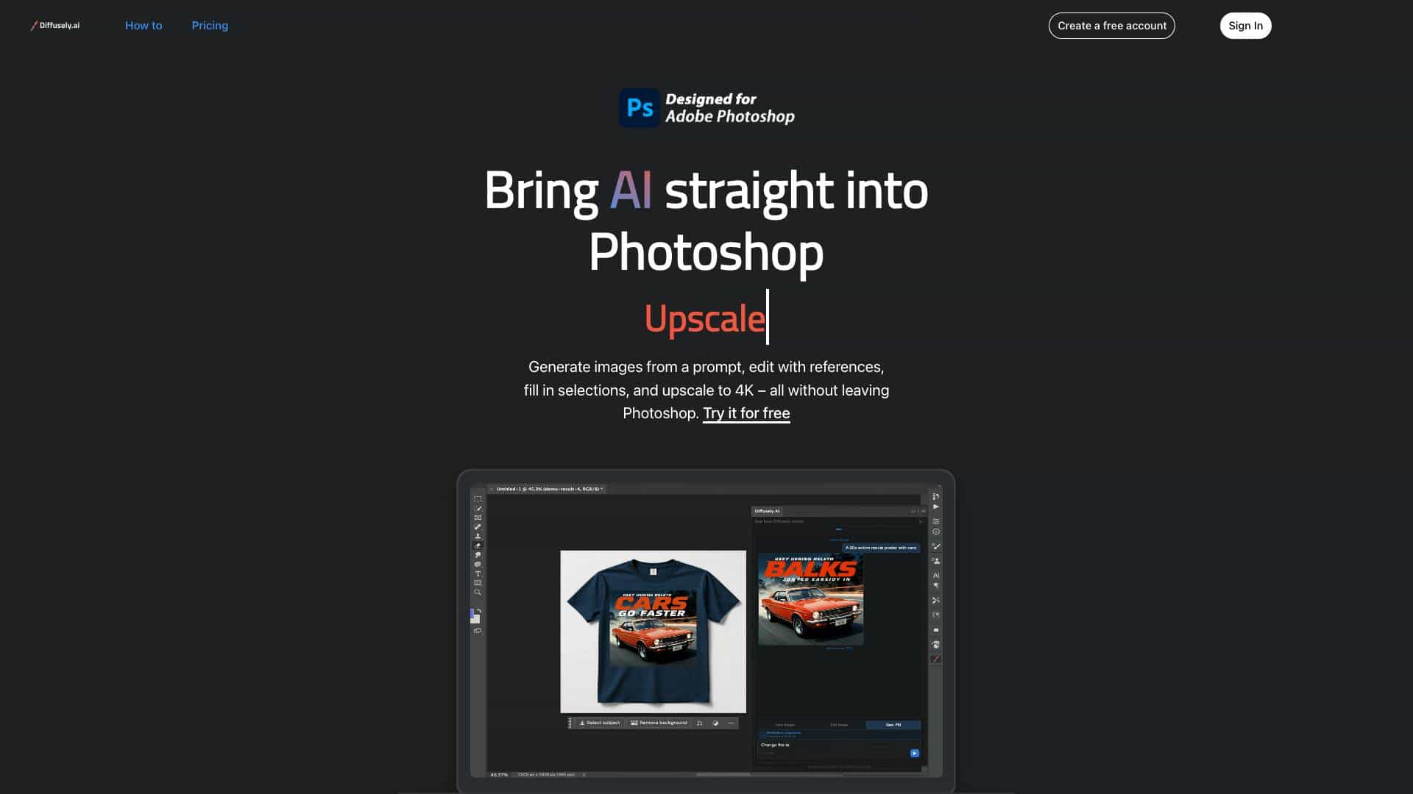Follow the Try it for free link
Screen dimensions: 1413x794
[746, 413]
